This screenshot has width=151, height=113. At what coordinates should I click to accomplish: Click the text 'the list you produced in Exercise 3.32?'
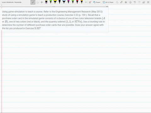coord(21,28)
